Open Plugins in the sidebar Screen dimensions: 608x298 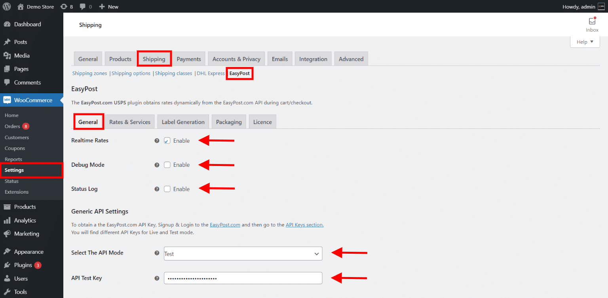coord(23,265)
